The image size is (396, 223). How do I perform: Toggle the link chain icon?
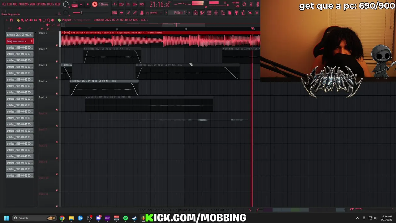(135, 13)
